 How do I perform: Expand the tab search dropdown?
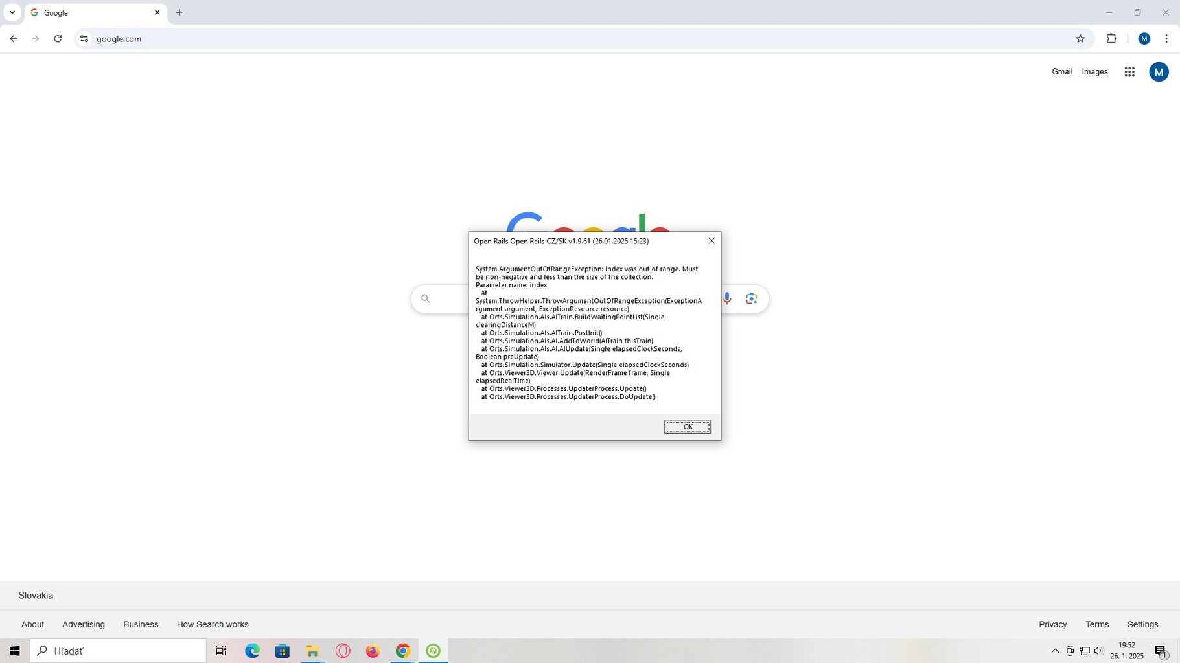[x=12, y=12]
